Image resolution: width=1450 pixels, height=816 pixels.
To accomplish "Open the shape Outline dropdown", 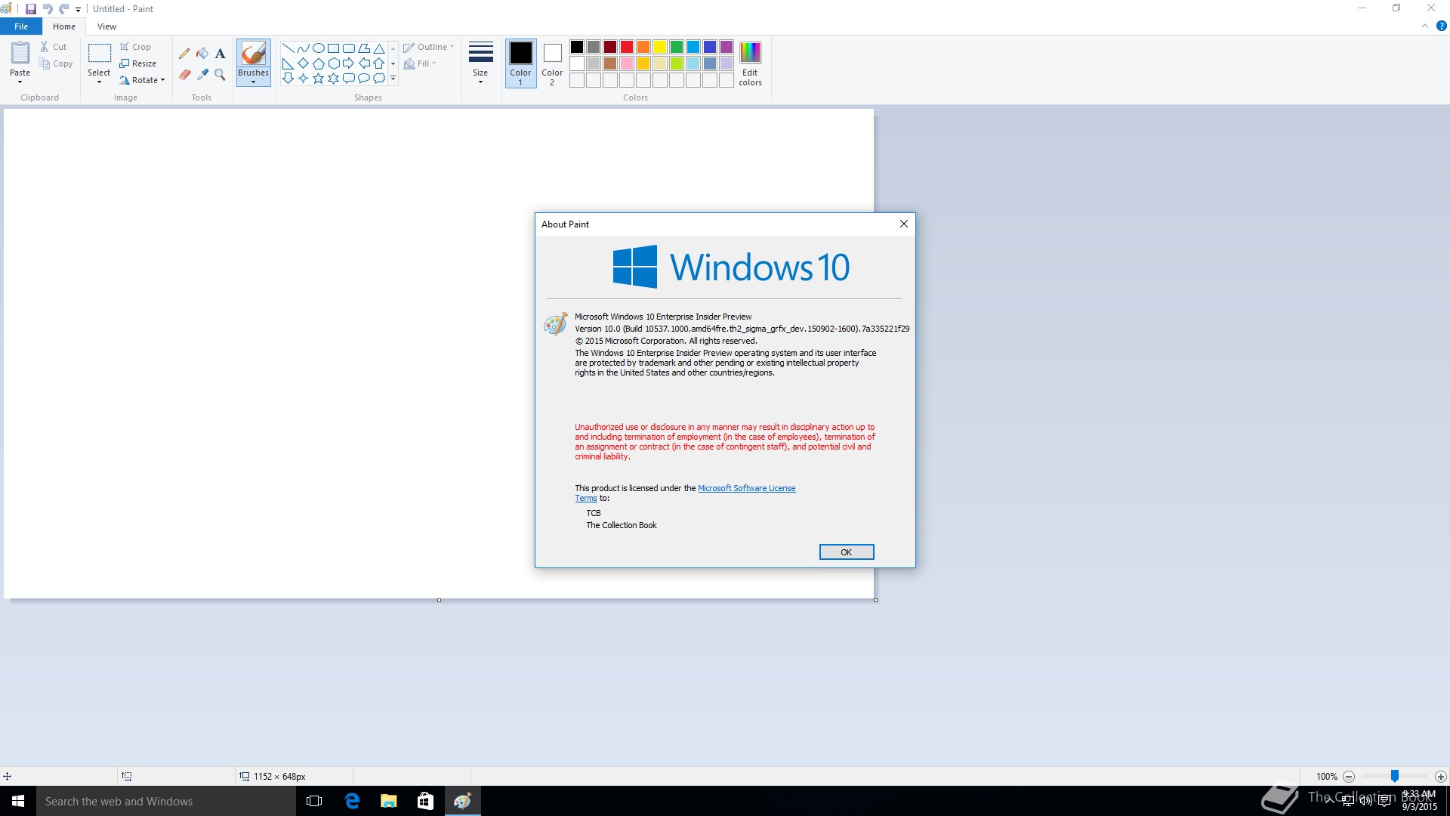I will tap(429, 47).
